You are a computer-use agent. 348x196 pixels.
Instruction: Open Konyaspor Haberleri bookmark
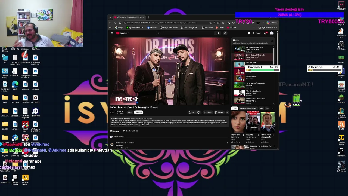click(x=169, y=27)
